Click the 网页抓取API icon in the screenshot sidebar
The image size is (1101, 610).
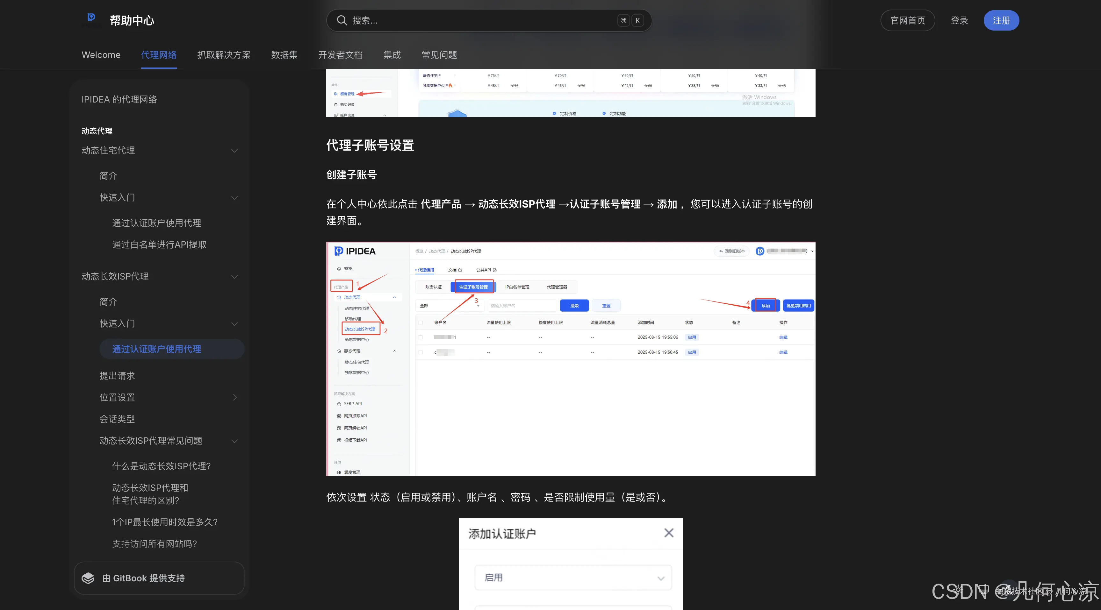pyautogui.click(x=339, y=416)
